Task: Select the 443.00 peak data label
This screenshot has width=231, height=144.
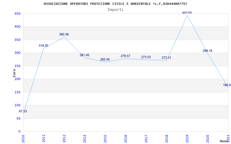Action: [187, 13]
